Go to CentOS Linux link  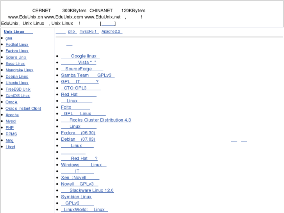tap(18, 96)
